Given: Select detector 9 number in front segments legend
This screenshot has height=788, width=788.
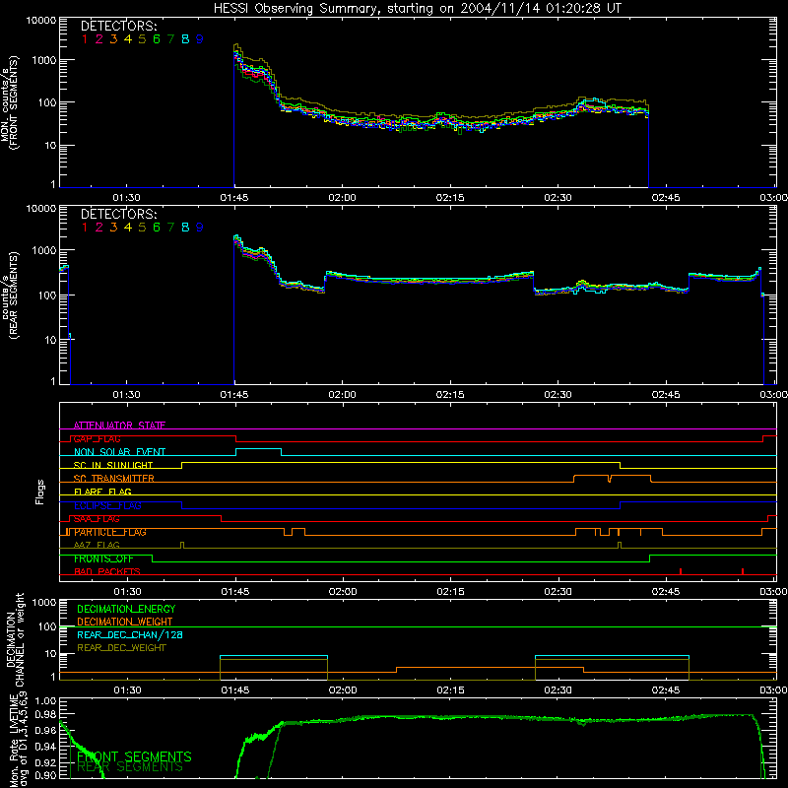Looking at the screenshot, I should pos(200,38).
